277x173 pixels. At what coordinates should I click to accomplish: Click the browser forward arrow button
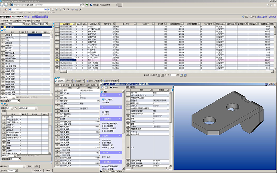coord(6,5)
